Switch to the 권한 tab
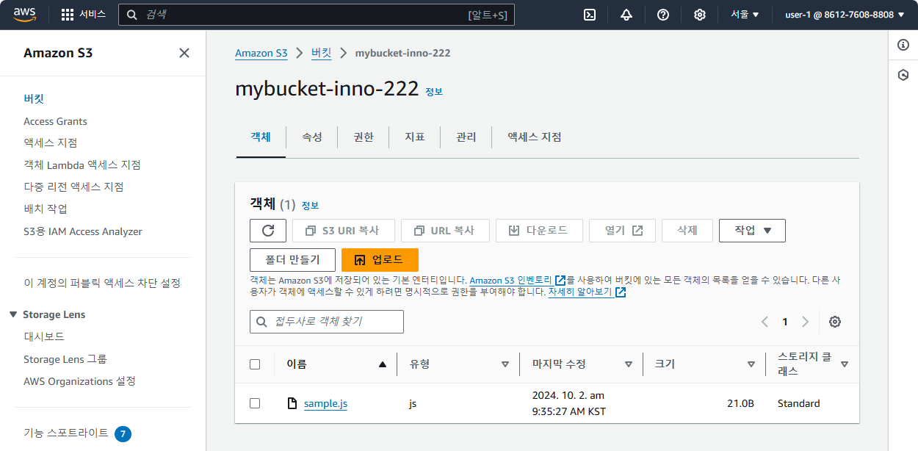 point(364,137)
